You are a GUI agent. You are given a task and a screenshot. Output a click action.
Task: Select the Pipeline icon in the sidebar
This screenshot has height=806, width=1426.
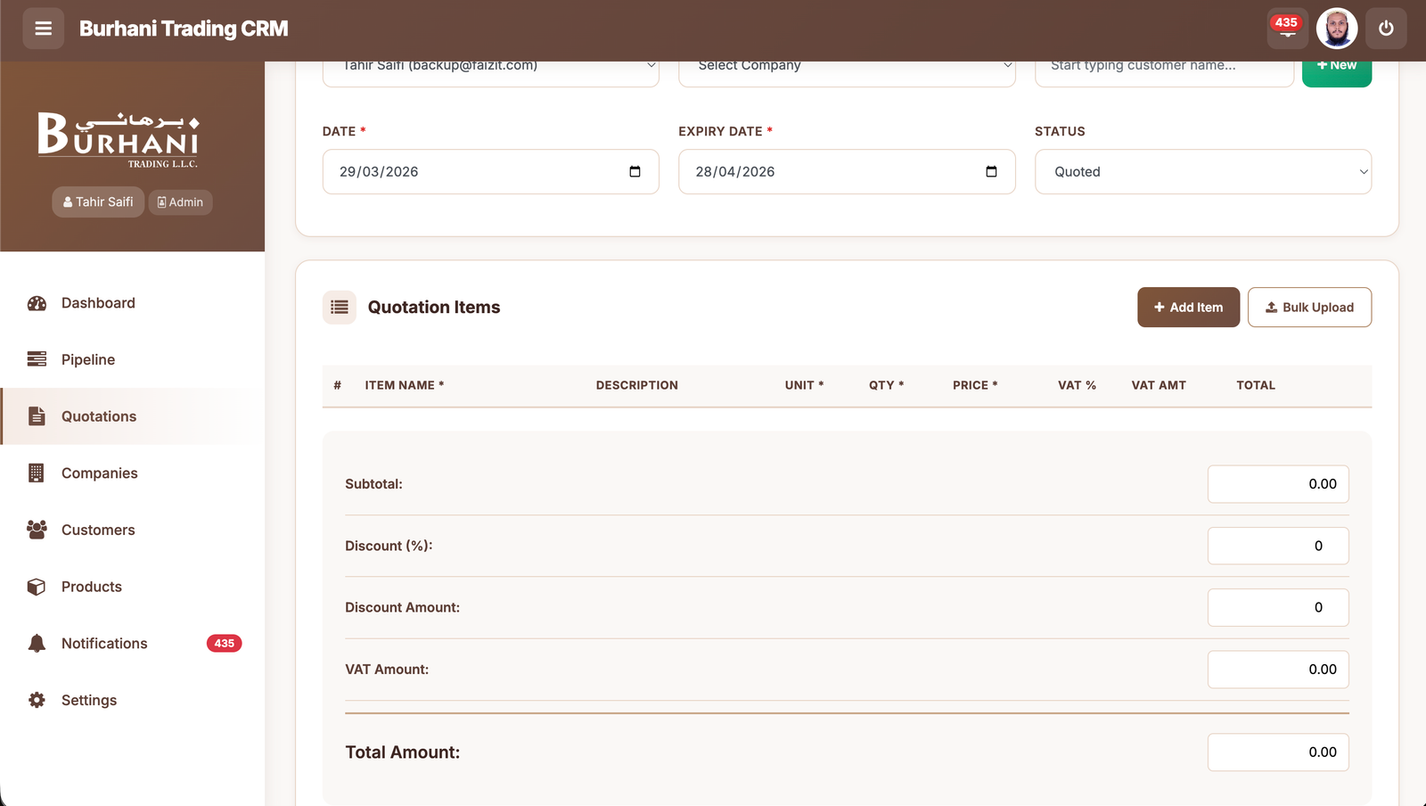36,358
